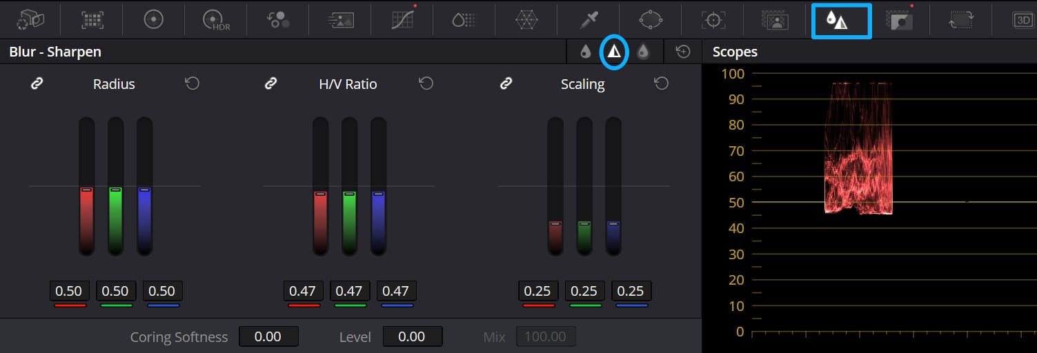The width and height of the screenshot is (1037, 353).
Task: Select the blue Radius value 0.50 field
Action: click(x=162, y=291)
